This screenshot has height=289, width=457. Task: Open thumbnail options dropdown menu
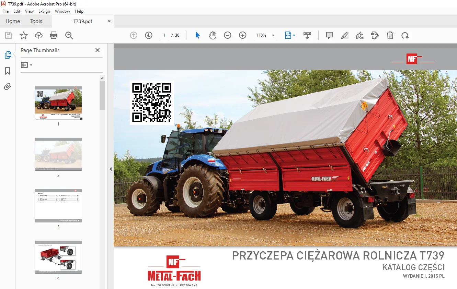click(x=26, y=65)
